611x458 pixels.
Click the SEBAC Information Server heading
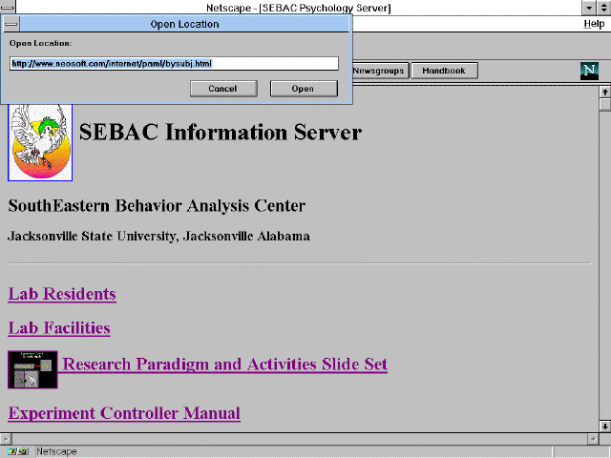pos(221,132)
